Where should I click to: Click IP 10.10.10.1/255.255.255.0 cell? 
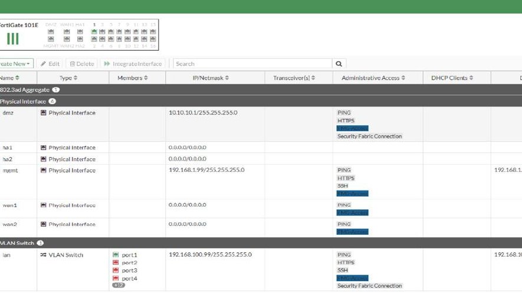coord(203,112)
